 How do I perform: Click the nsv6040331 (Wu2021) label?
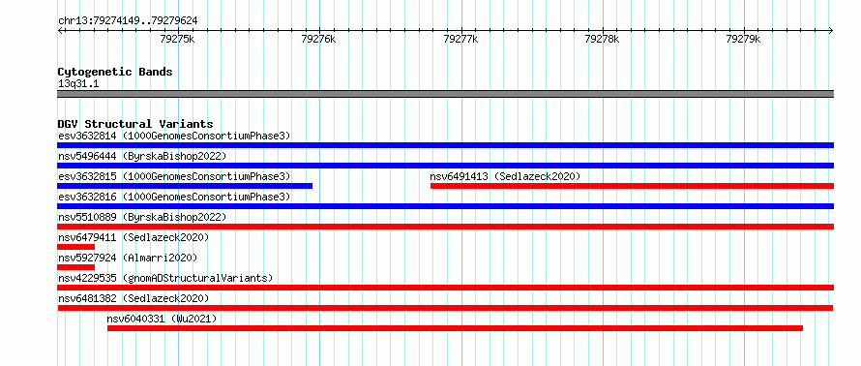pos(162,319)
